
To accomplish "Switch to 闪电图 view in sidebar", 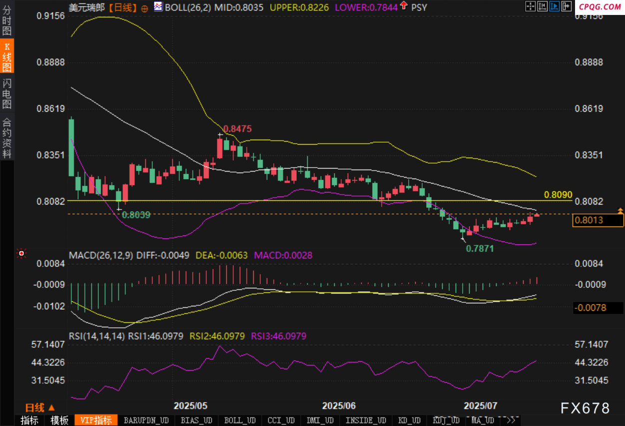I will coord(7,94).
